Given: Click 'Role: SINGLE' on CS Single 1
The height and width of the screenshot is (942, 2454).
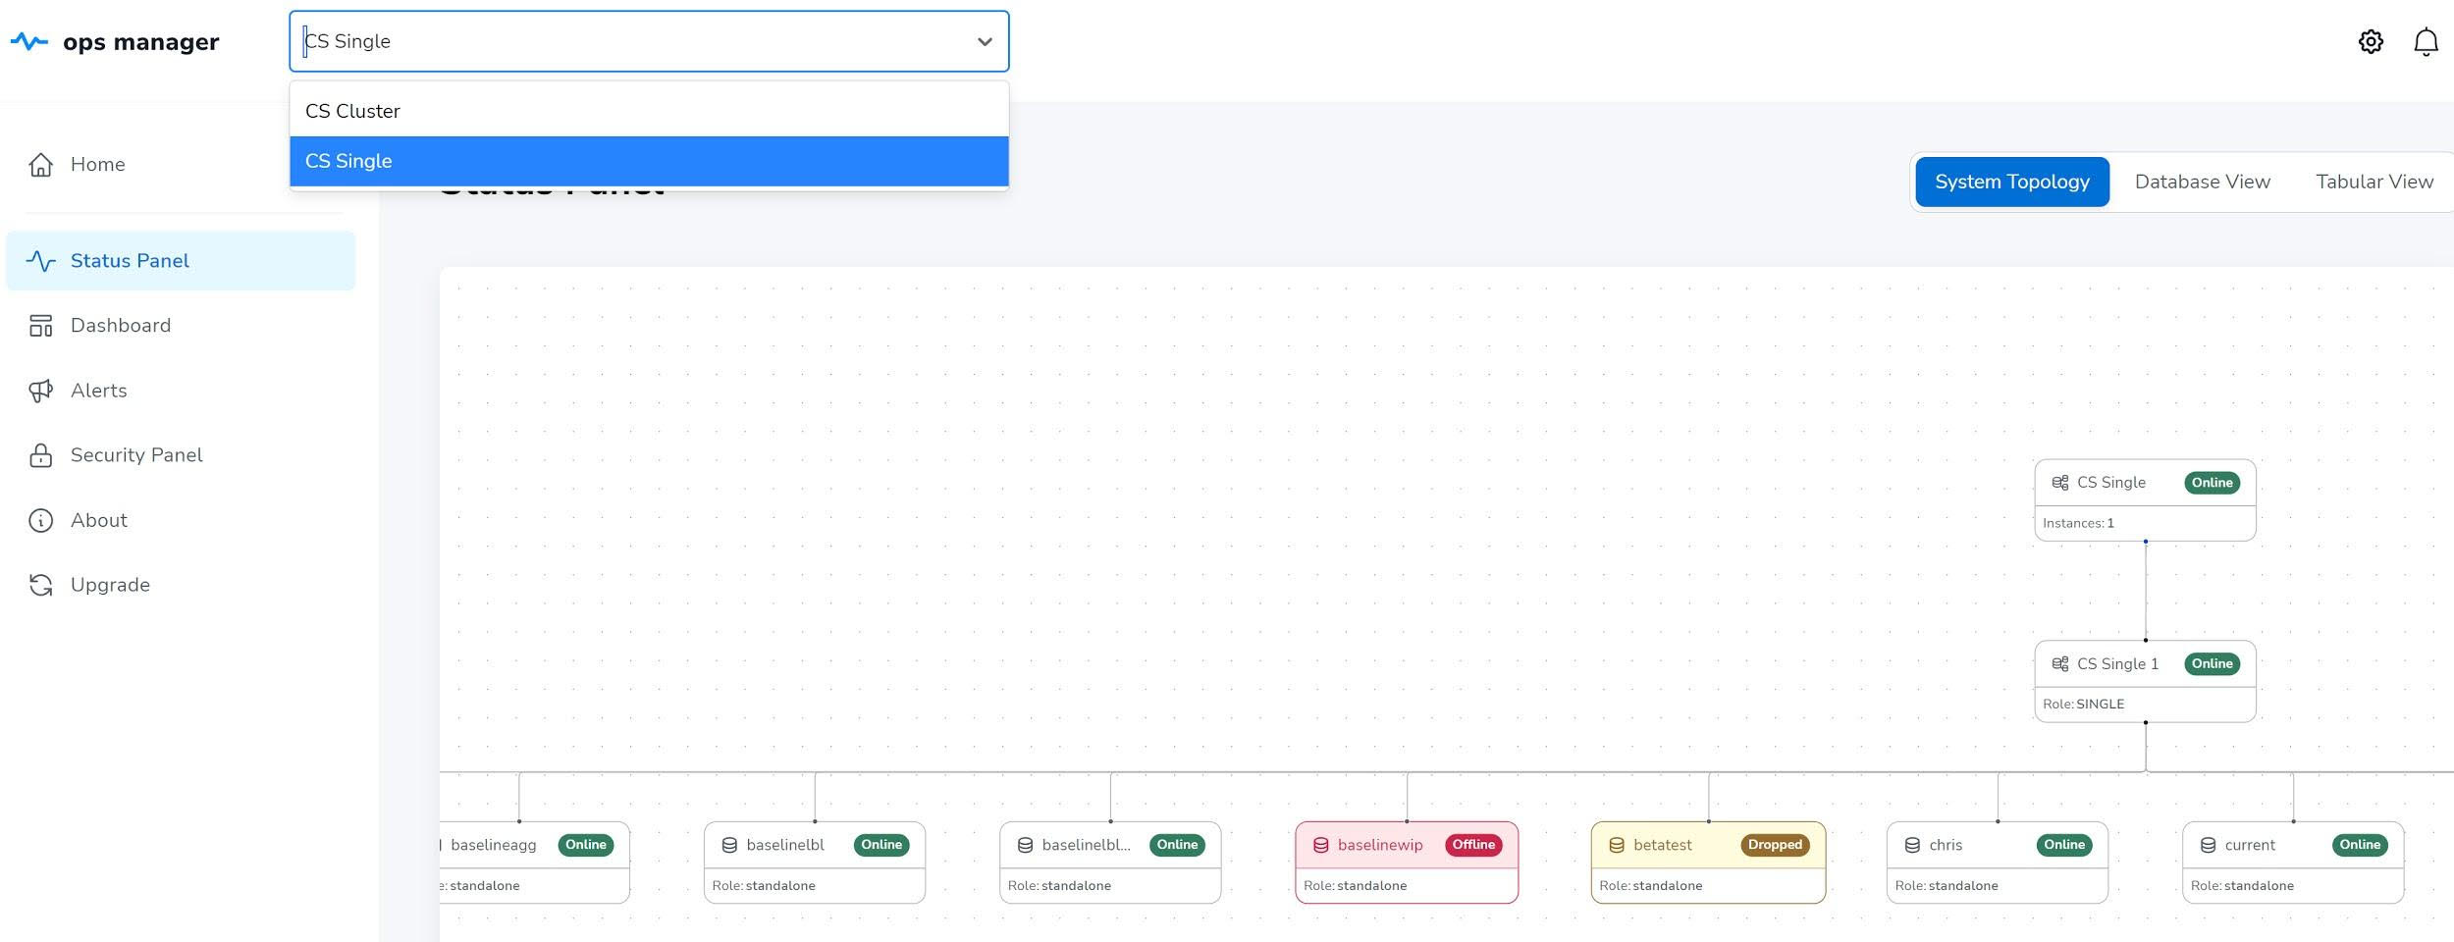Looking at the screenshot, I should click(2083, 705).
